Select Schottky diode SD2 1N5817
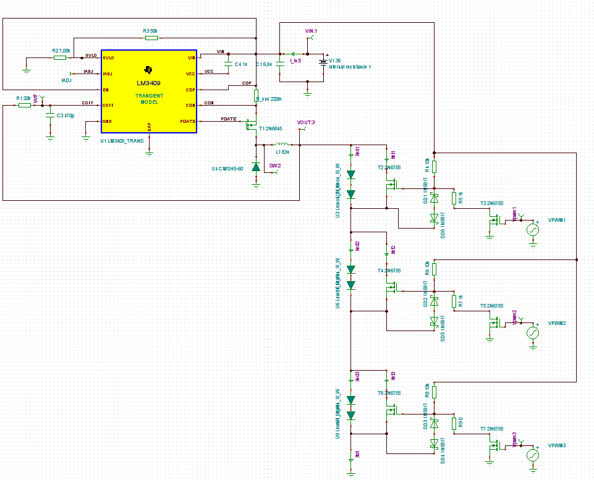594x480 pixels. pos(435,301)
